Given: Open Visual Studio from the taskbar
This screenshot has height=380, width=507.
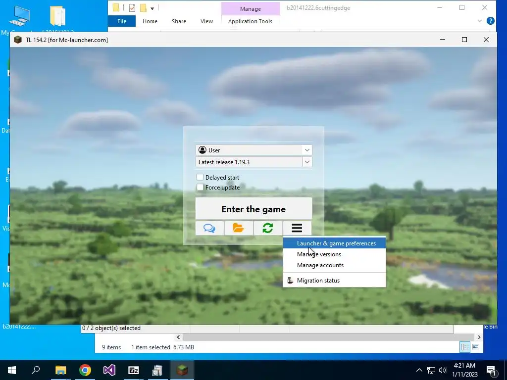Looking at the screenshot, I should click(x=109, y=370).
